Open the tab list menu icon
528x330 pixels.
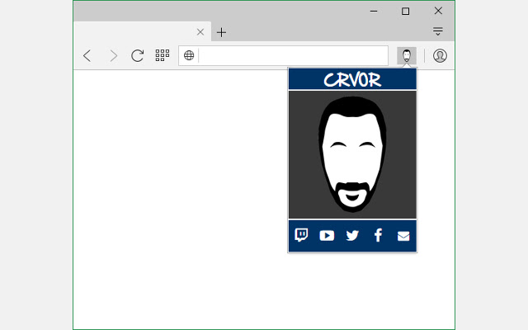(x=438, y=31)
